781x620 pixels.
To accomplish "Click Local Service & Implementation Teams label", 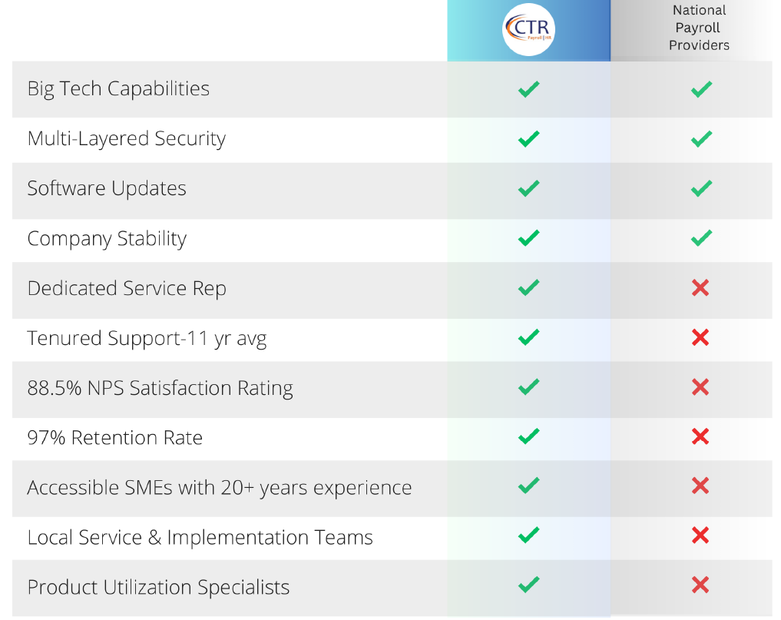I will click(x=200, y=538).
